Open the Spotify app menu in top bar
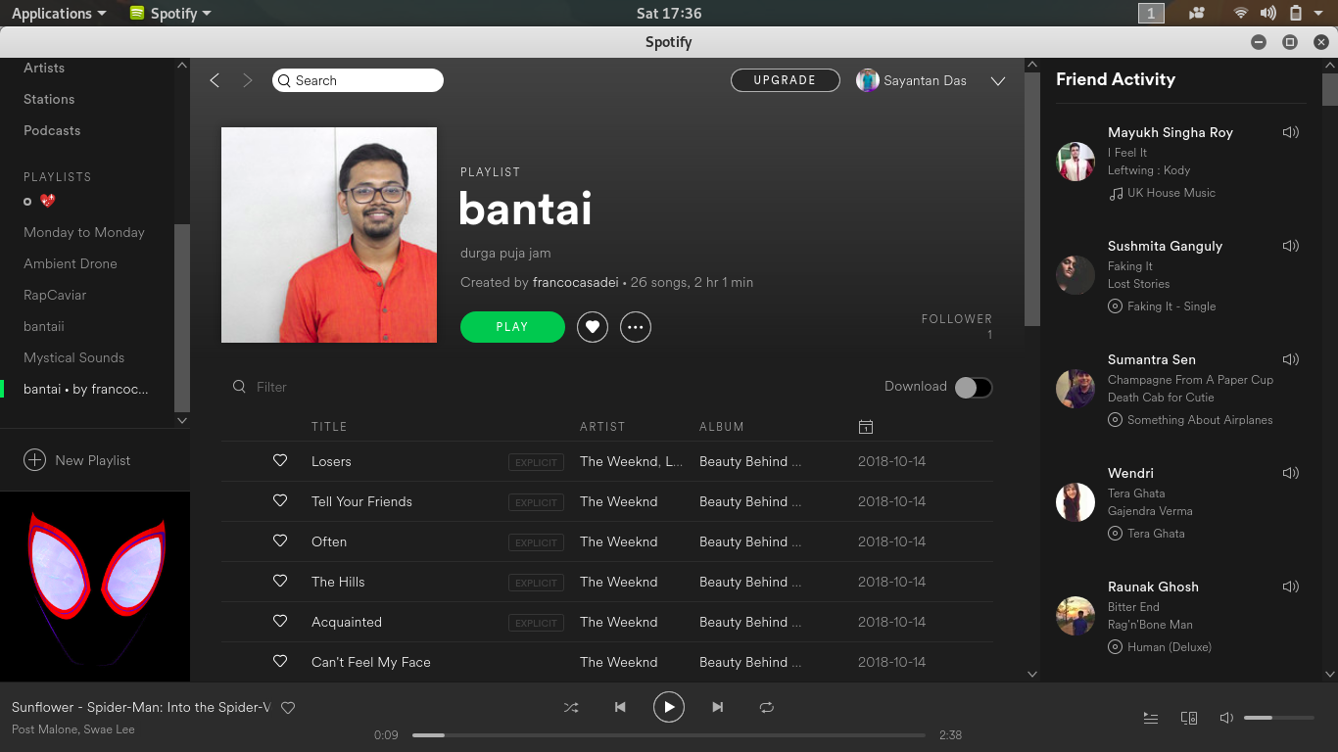The width and height of the screenshot is (1338, 752). [x=170, y=13]
